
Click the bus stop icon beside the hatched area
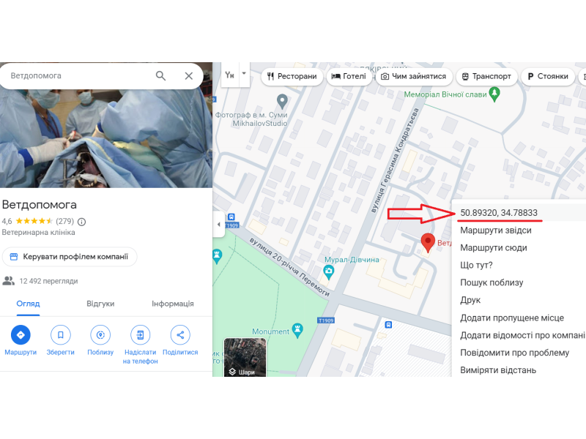[388, 325]
